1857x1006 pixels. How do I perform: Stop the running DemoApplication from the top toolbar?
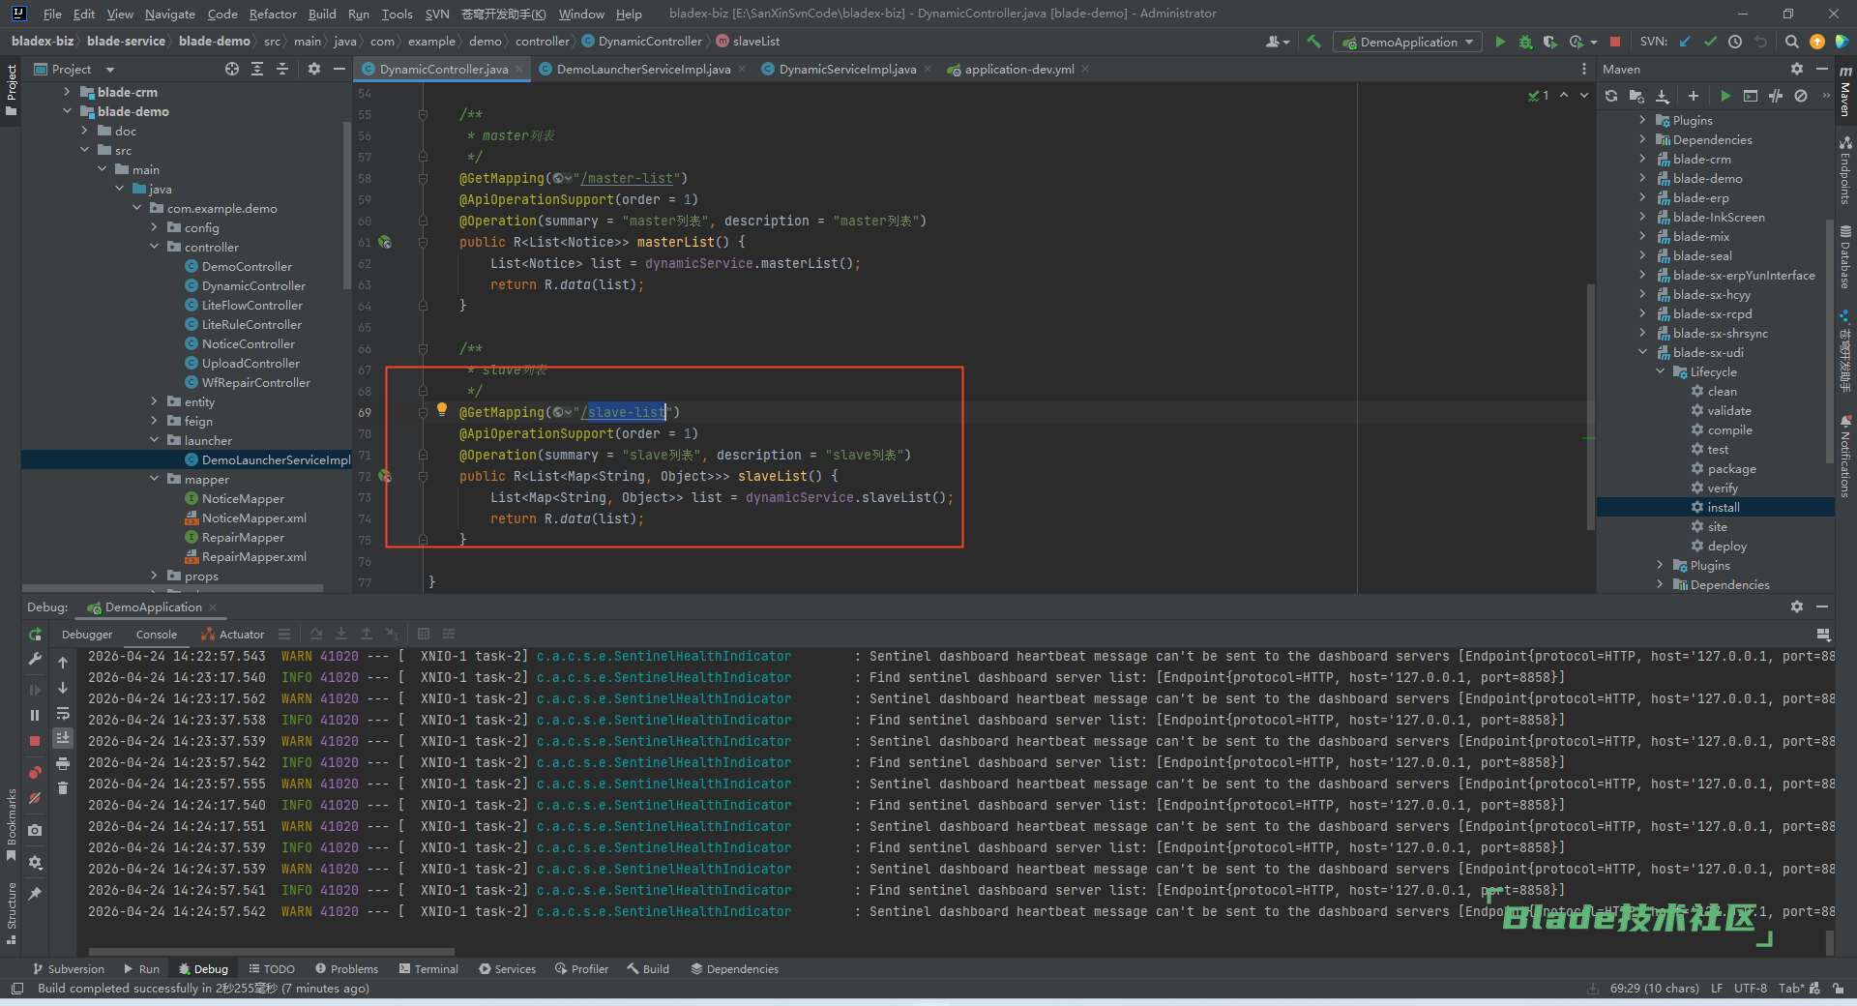(x=1614, y=42)
